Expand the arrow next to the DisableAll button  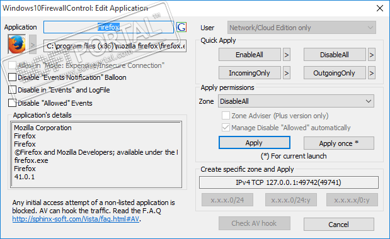(x=372, y=55)
